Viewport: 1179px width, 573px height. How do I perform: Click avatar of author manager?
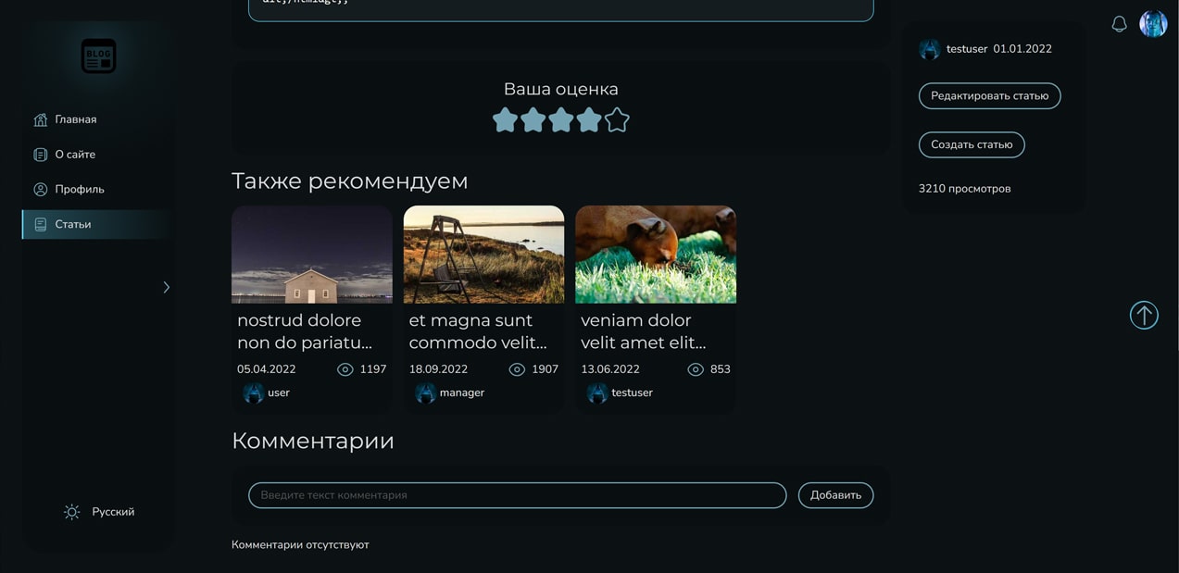tap(425, 392)
